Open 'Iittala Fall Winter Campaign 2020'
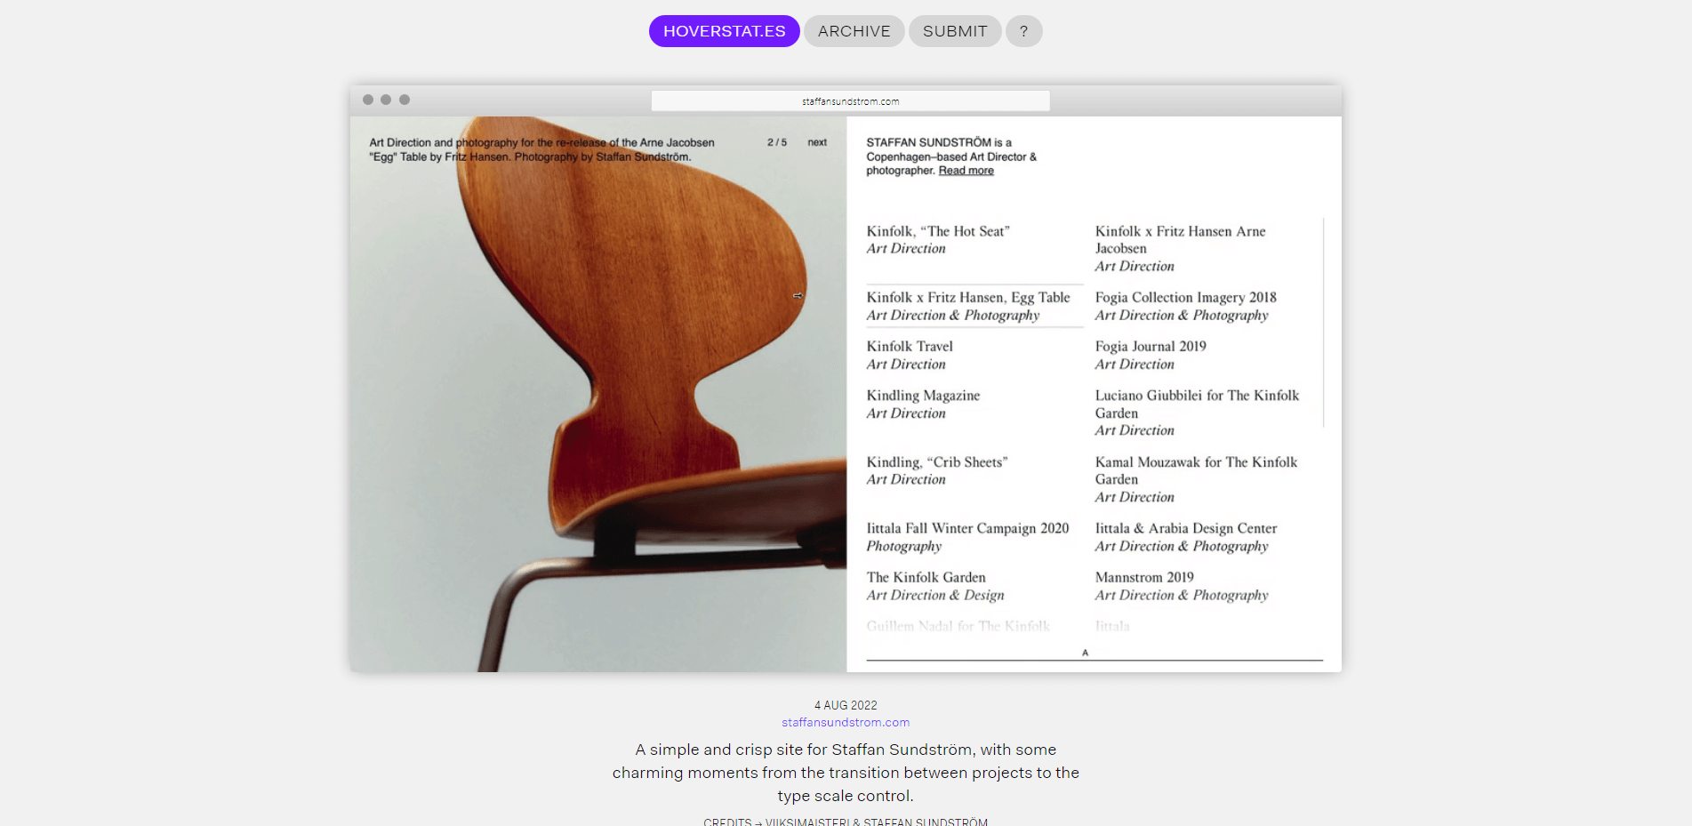Viewport: 1692px width, 826px height. click(967, 528)
